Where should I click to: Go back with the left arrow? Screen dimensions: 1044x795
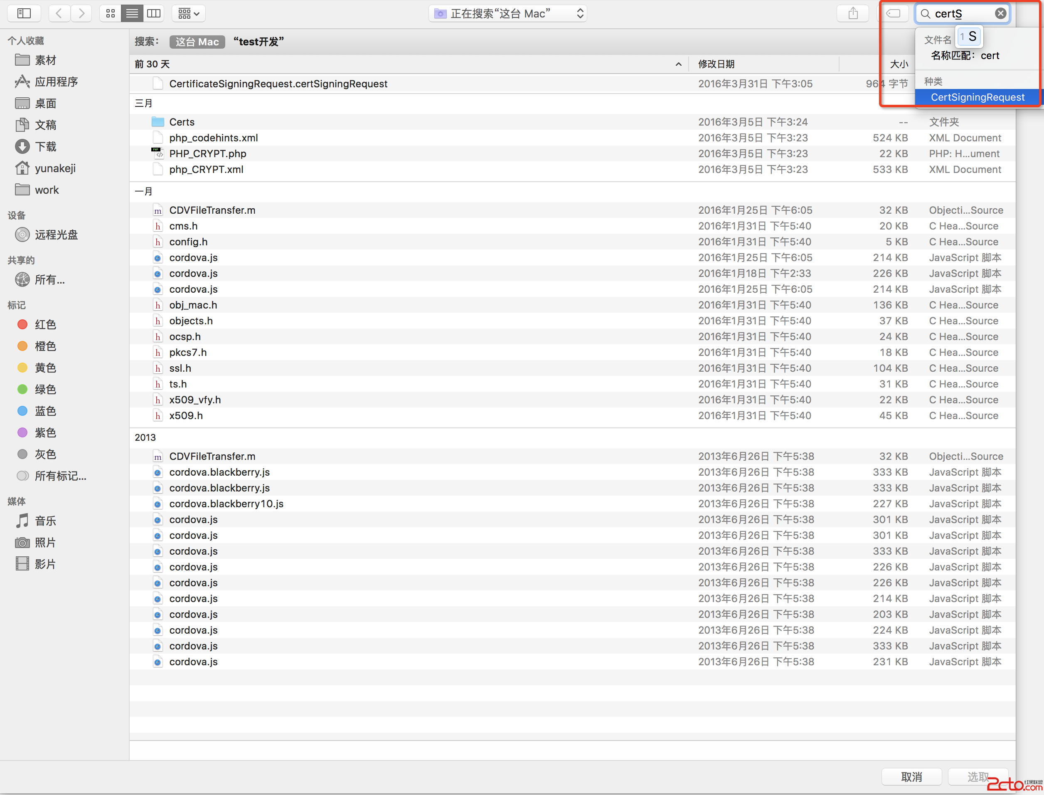click(x=59, y=13)
